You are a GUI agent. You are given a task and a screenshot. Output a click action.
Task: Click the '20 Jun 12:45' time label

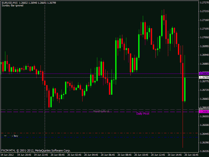(158, 155)
